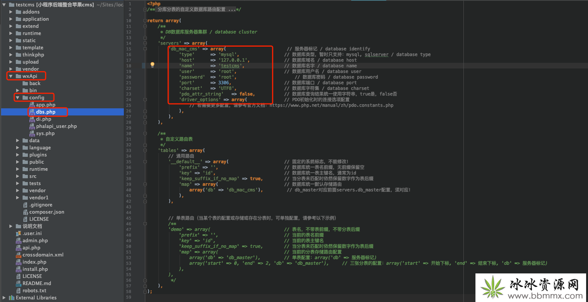
Task: Click the PHP file icon of app.php
Action: 32,105
